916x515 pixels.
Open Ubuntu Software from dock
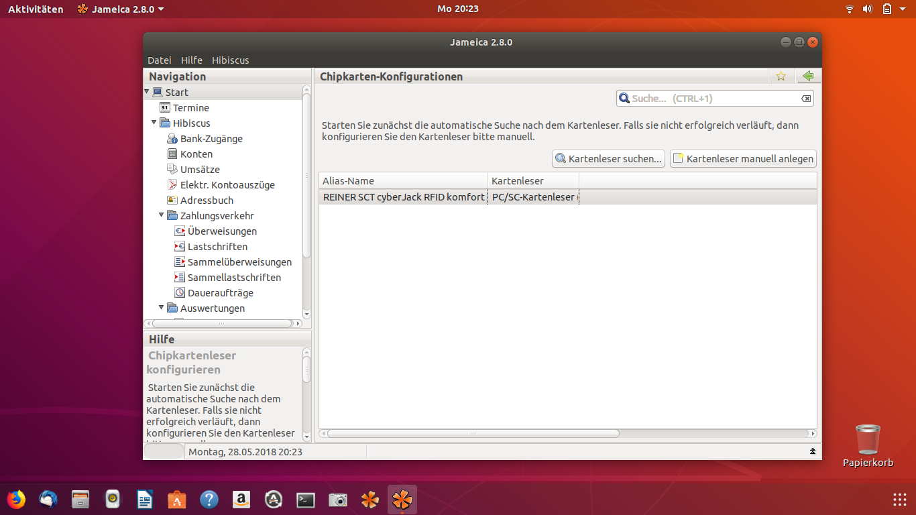(x=177, y=500)
